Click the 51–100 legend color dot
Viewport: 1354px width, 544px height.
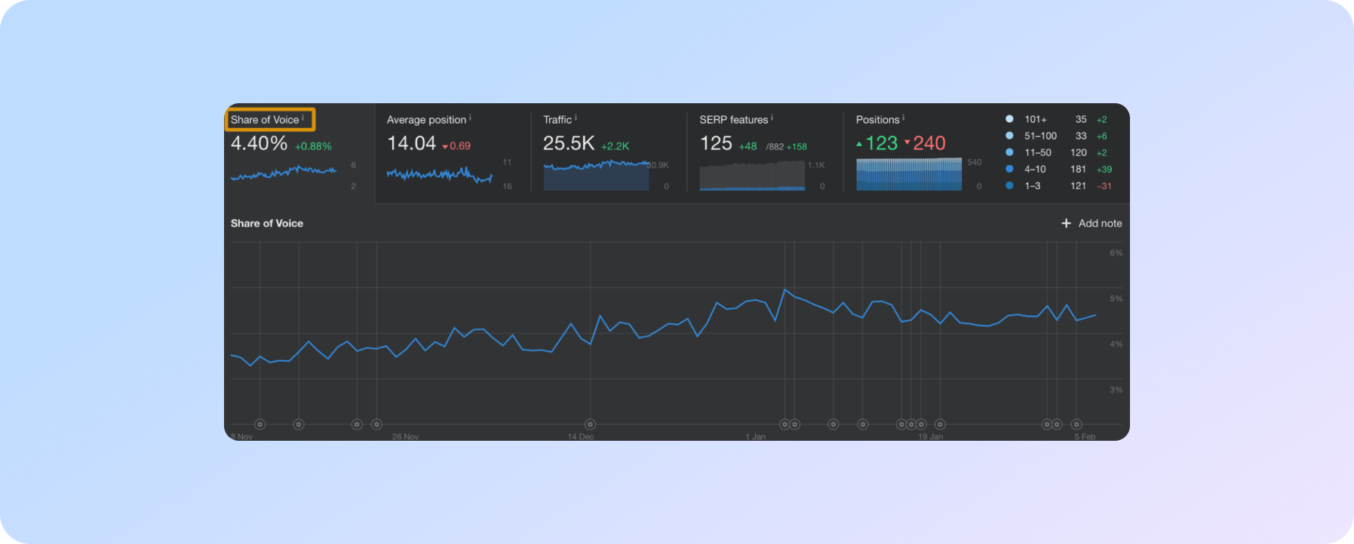pyautogui.click(x=1009, y=136)
